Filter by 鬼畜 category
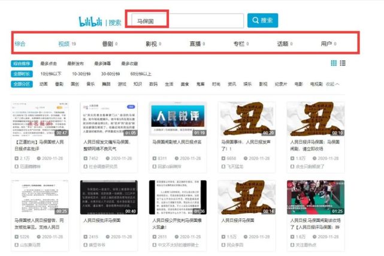Image resolution: width=384 pixels, height=256 pixels. pos(200,84)
